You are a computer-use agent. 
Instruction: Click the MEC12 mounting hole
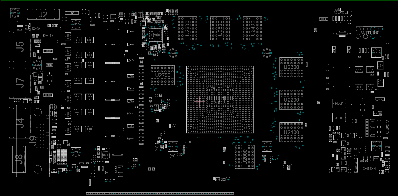click(15, 13)
